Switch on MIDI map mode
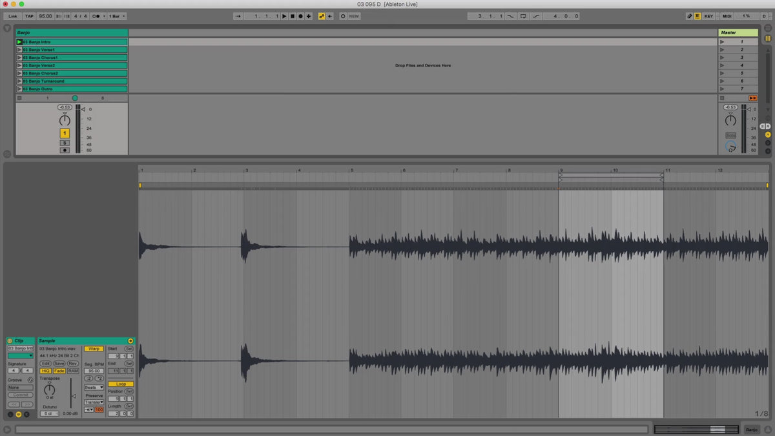Image resolution: width=775 pixels, height=436 pixels. tap(727, 16)
